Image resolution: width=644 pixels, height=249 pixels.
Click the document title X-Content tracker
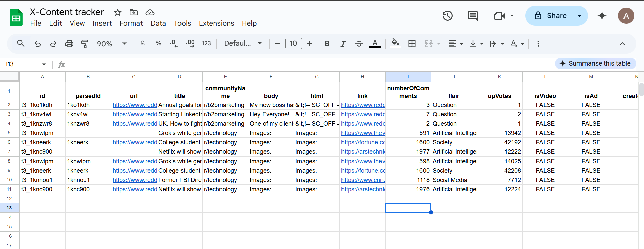pos(67,12)
